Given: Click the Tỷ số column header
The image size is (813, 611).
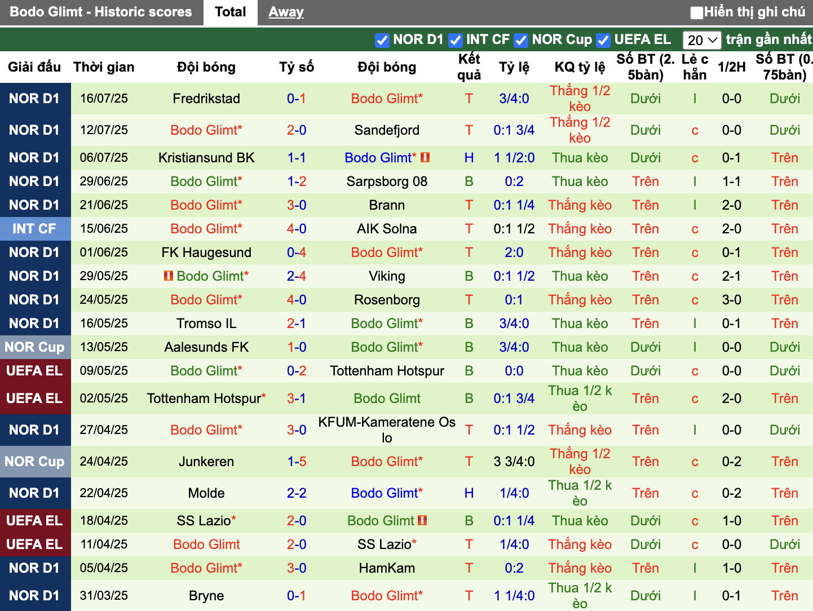Looking at the screenshot, I should 297,67.
